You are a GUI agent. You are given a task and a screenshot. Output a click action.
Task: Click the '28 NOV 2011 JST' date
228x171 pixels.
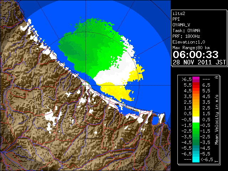[x=199, y=62]
